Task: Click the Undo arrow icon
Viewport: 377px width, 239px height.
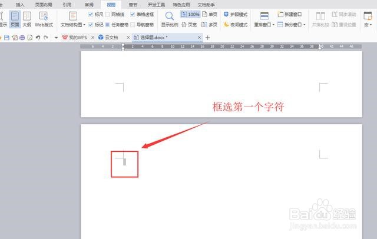Action: [x=38, y=38]
